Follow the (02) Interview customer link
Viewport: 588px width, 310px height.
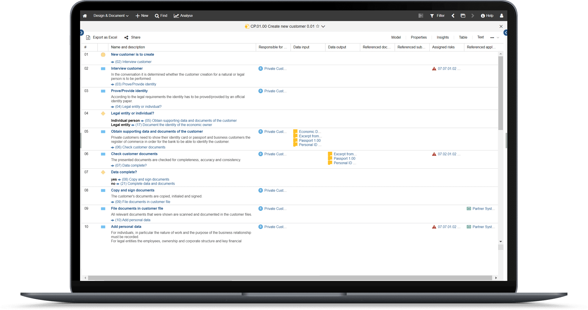pyautogui.click(x=133, y=61)
